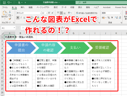
Task: Open the undo history dropdown arrow
Action: [x=11, y=3]
